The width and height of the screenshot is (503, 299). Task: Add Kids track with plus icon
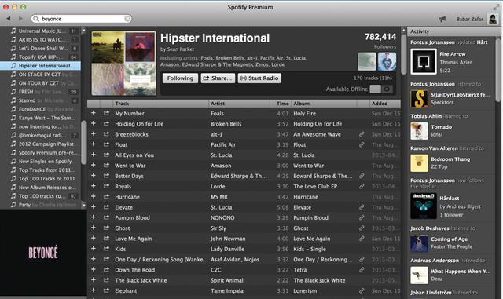point(94,248)
